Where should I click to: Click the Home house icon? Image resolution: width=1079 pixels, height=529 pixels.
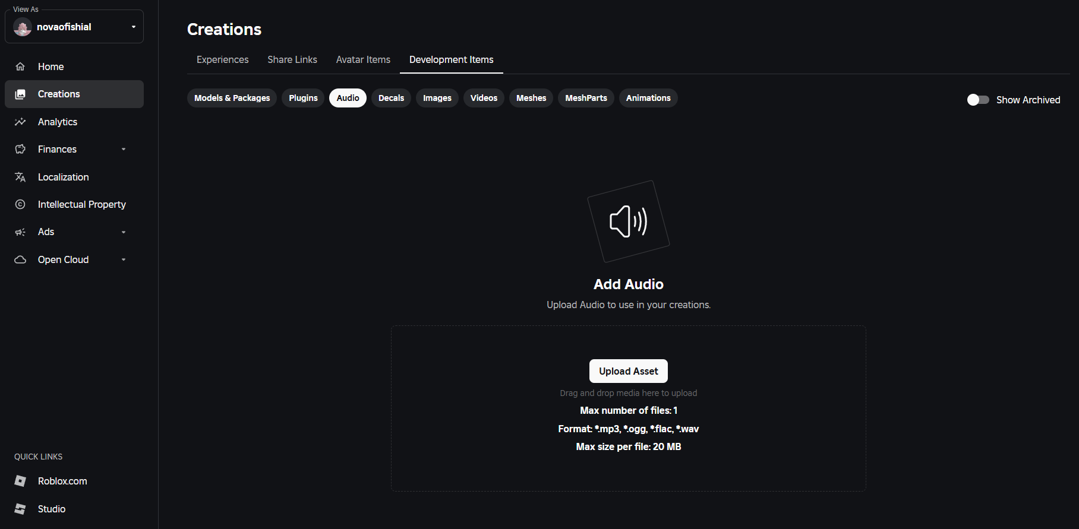[20, 66]
